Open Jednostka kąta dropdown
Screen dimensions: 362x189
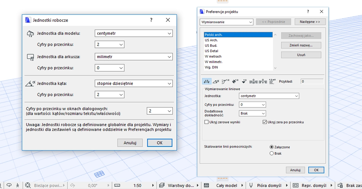click(134, 83)
